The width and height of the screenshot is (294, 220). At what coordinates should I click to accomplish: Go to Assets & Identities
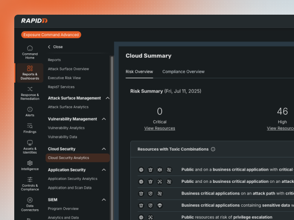point(30,147)
